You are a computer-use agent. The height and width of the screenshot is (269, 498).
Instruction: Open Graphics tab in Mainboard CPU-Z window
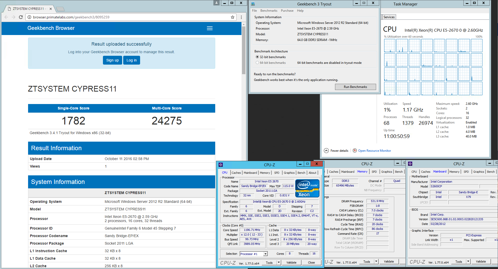[x=479, y=172]
